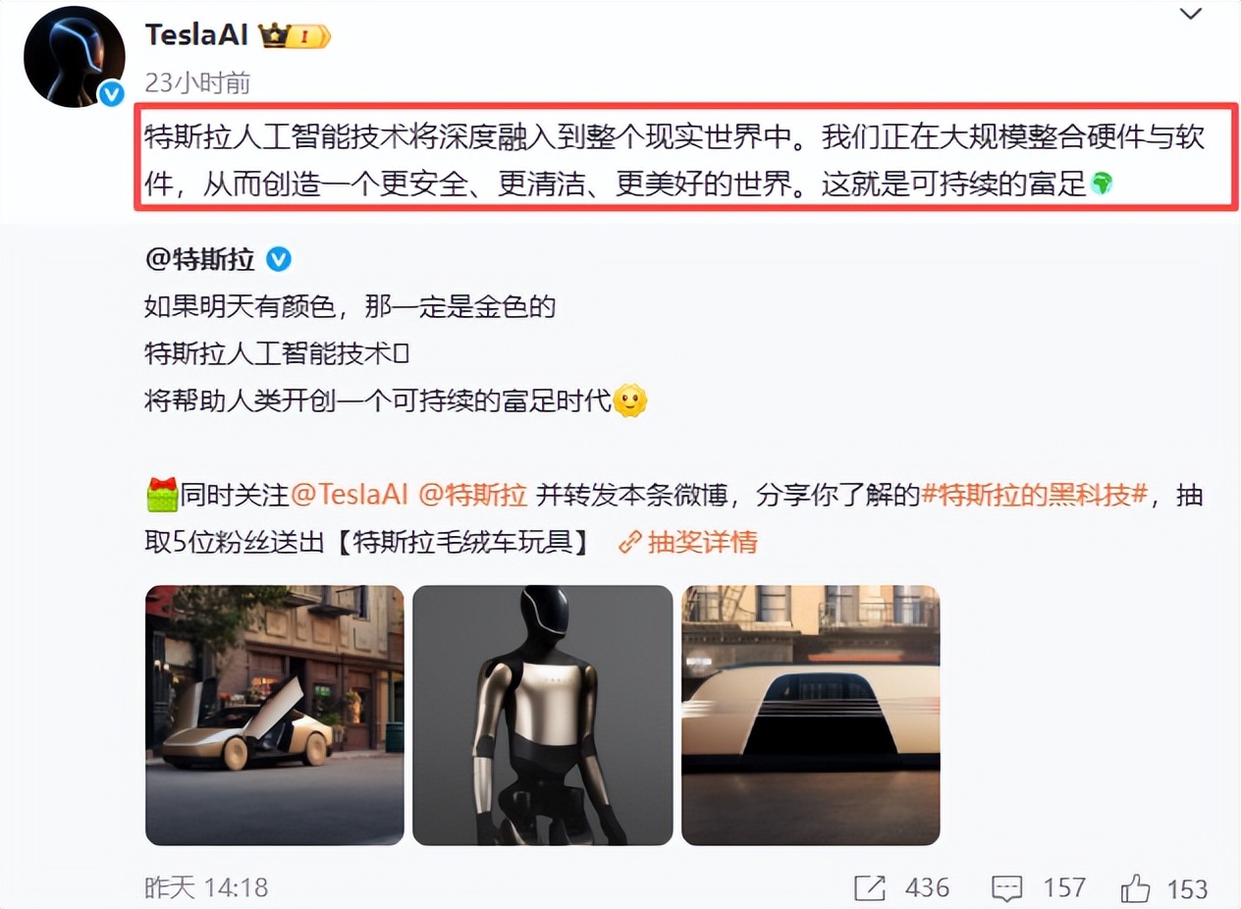Open the @特斯拉 reposted author name
This screenshot has width=1241, height=909.
(x=200, y=259)
